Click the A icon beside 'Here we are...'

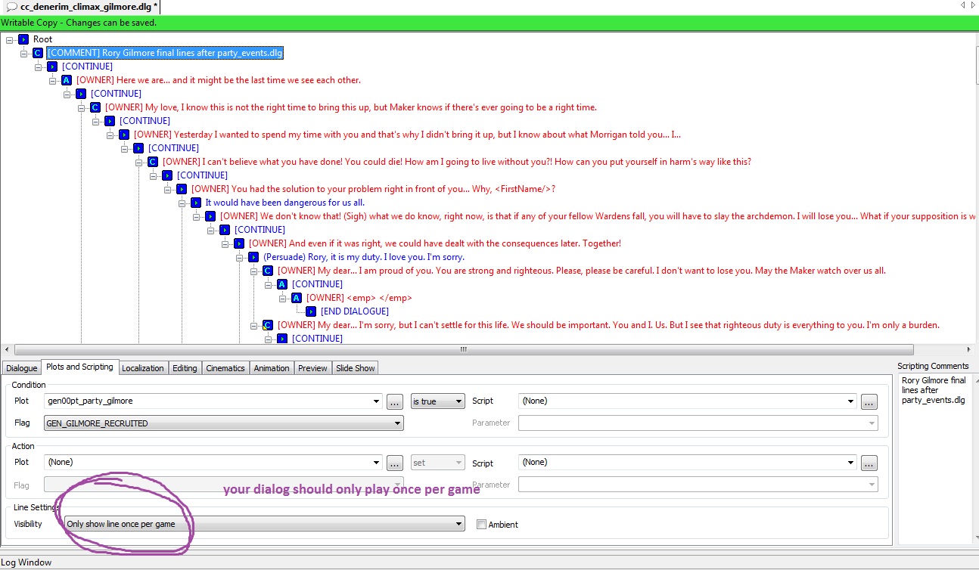[x=67, y=80]
